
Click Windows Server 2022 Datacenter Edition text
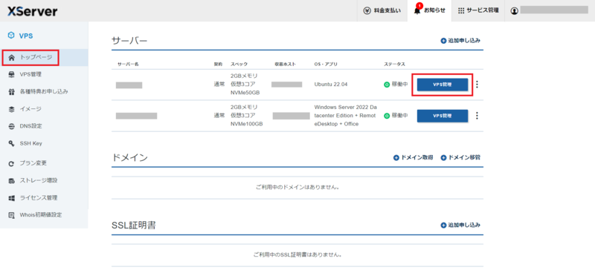click(x=345, y=116)
